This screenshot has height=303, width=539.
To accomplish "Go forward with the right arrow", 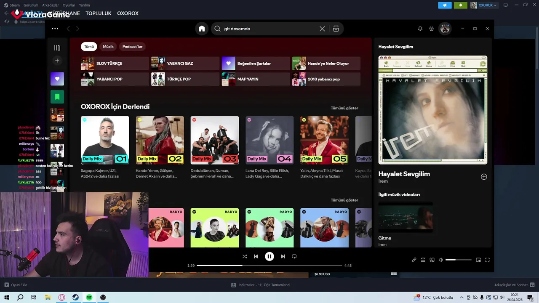I will click(x=77, y=29).
